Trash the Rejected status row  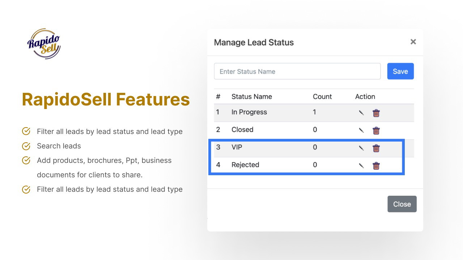376,165
